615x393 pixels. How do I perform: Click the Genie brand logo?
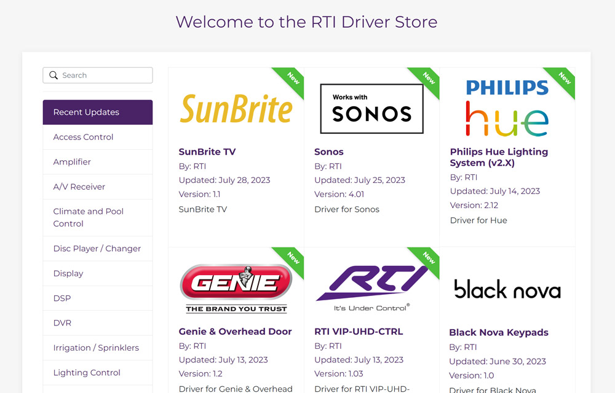click(x=236, y=289)
